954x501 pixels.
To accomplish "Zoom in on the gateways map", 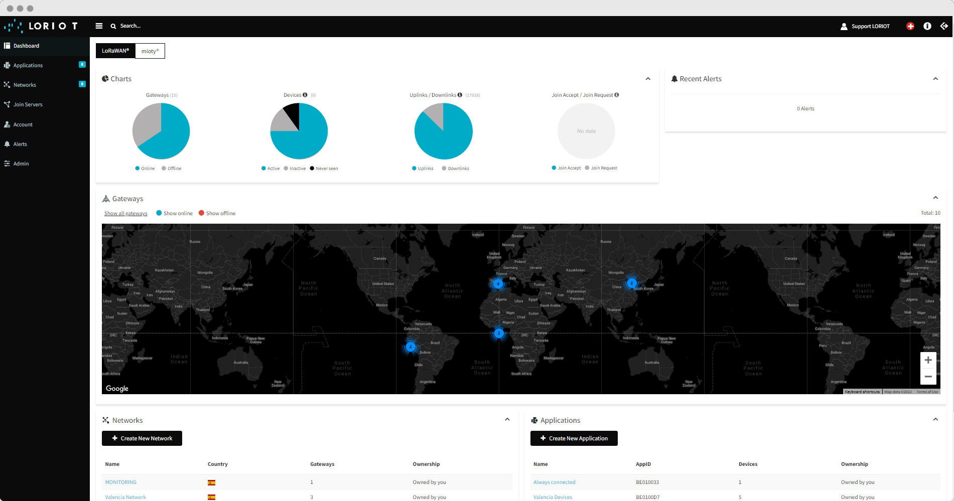I will (x=928, y=360).
